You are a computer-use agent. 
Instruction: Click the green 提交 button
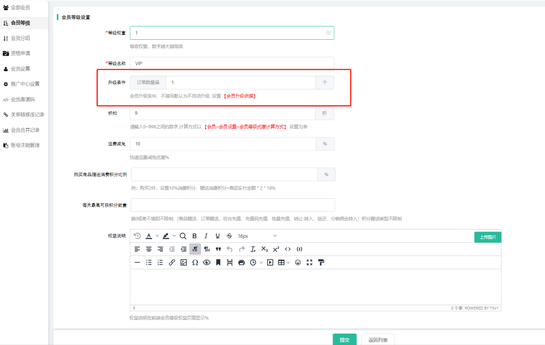pyautogui.click(x=344, y=340)
